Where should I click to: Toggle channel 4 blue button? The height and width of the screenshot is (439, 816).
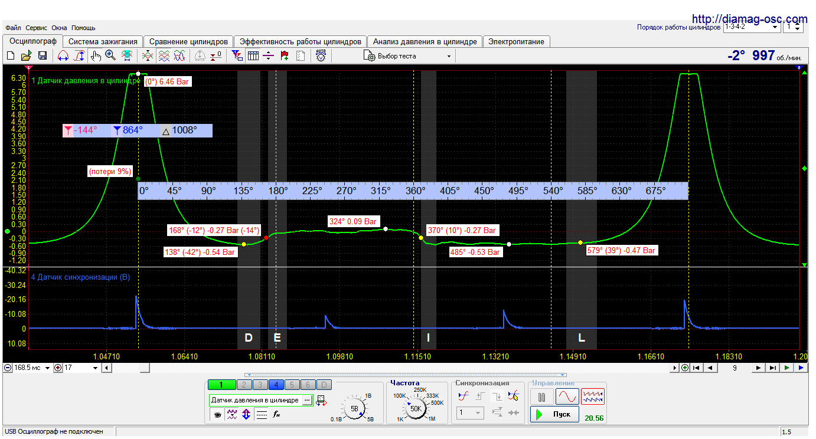[x=276, y=385]
